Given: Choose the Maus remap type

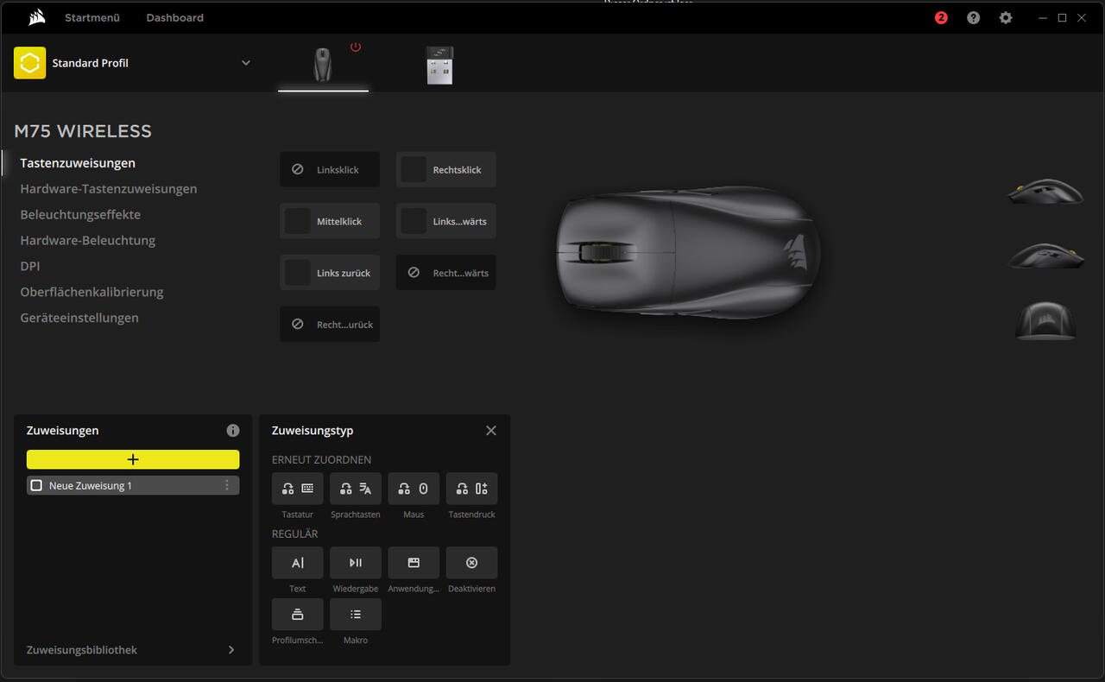Looking at the screenshot, I should [414, 489].
